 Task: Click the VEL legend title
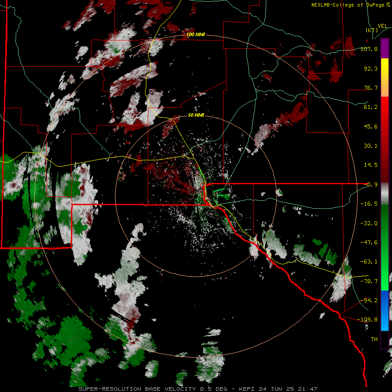(382, 26)
